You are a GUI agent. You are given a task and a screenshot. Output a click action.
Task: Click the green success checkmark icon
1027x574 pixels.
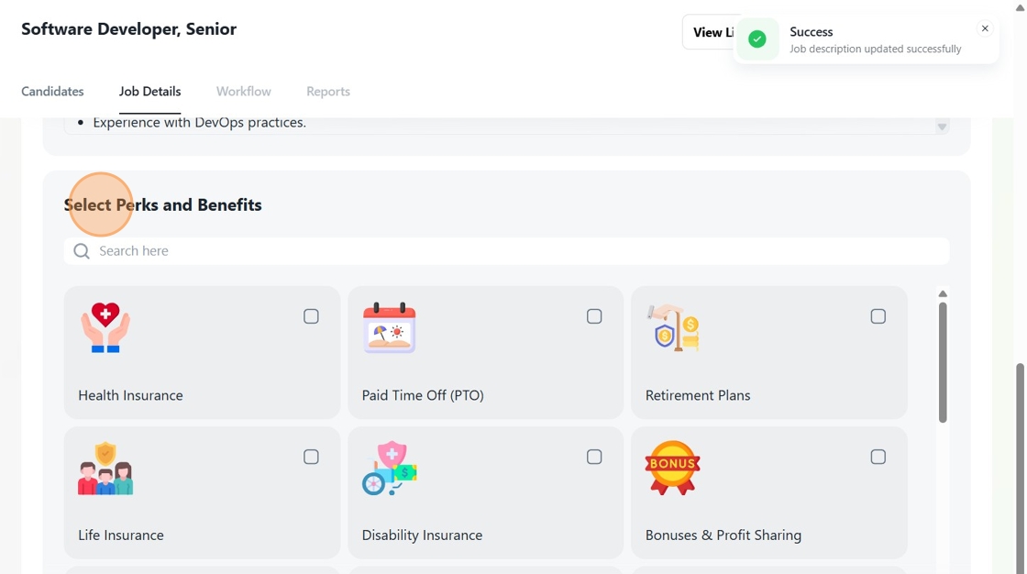click(757, 39)
